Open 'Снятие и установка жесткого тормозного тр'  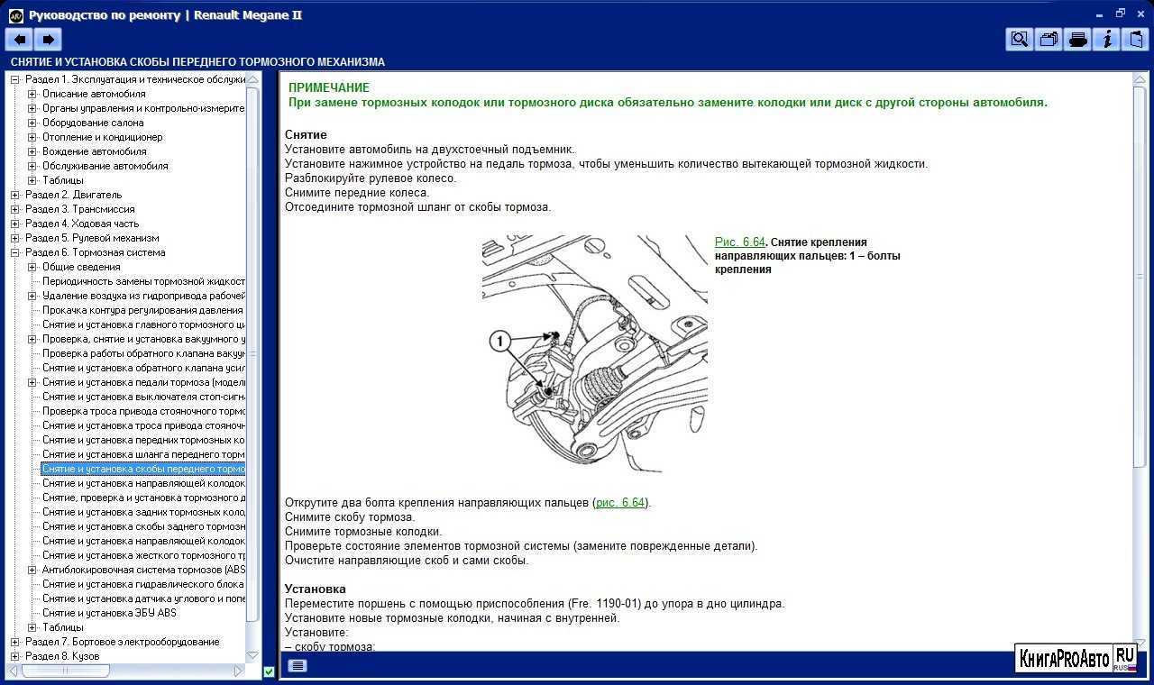click(143, 555)
